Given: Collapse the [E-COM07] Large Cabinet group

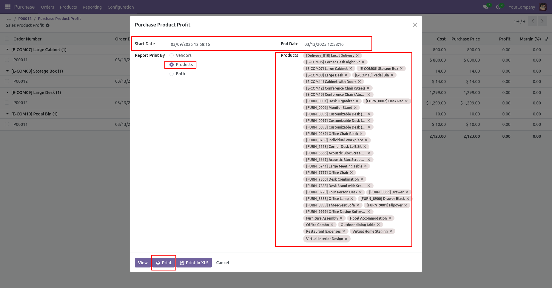Looking at the screenshot, I should (x=7, y=50).
